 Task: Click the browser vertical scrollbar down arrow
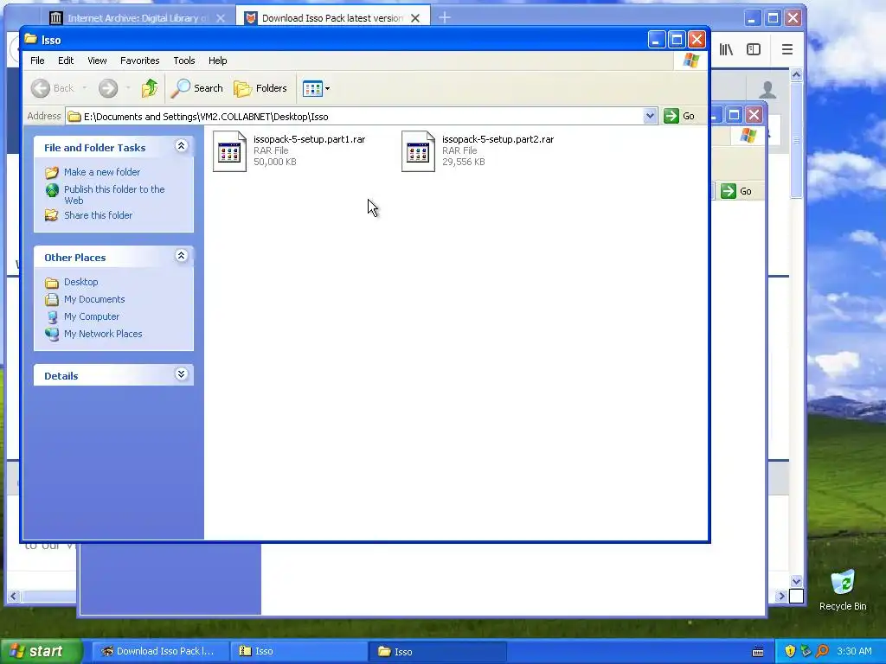tap(796, 581)
